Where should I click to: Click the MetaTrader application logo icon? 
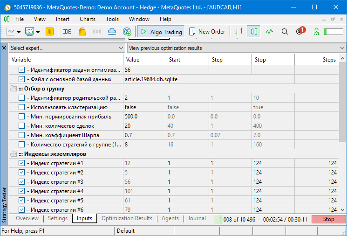(7, 7)
